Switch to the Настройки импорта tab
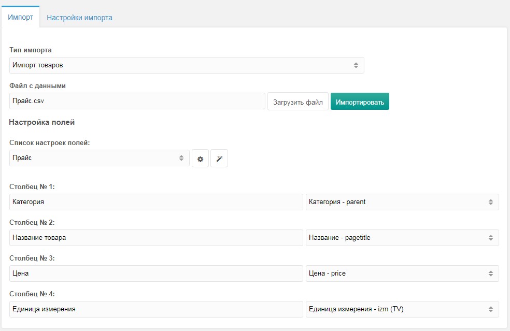Image resolution: width=510 pixels, height=331 pixels. [79, 18]
